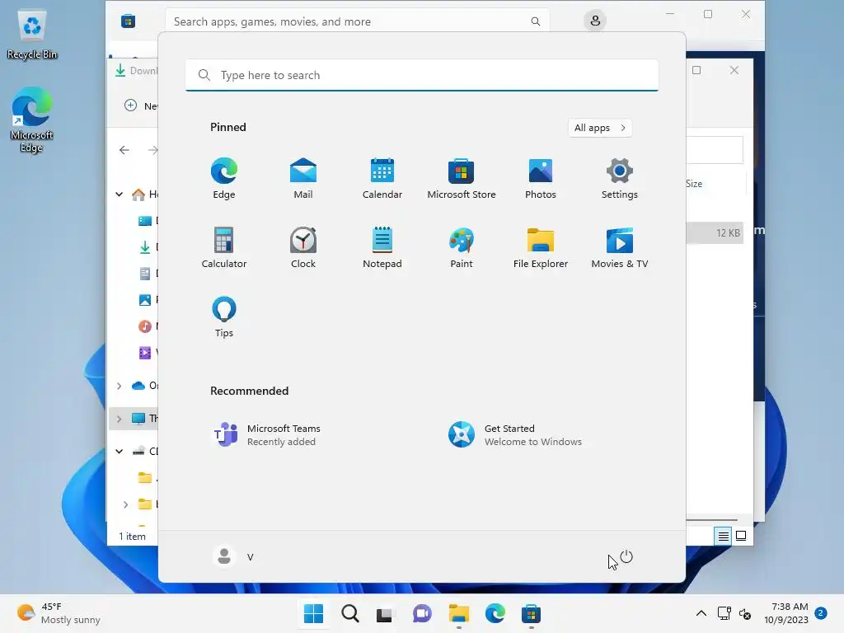Screen dimensions: 844x633
Task: Click the Start button on taskbar
Action: [314, 613]
